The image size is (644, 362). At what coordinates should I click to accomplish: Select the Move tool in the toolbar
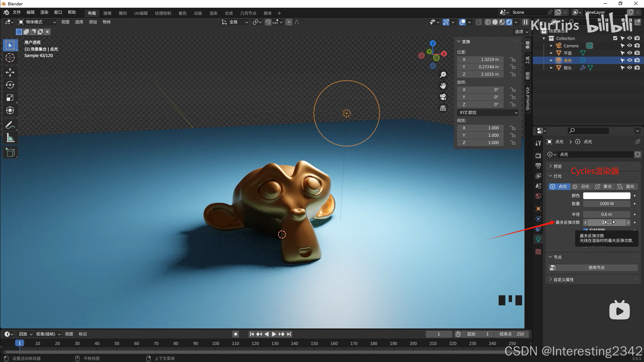click(10, 72)
